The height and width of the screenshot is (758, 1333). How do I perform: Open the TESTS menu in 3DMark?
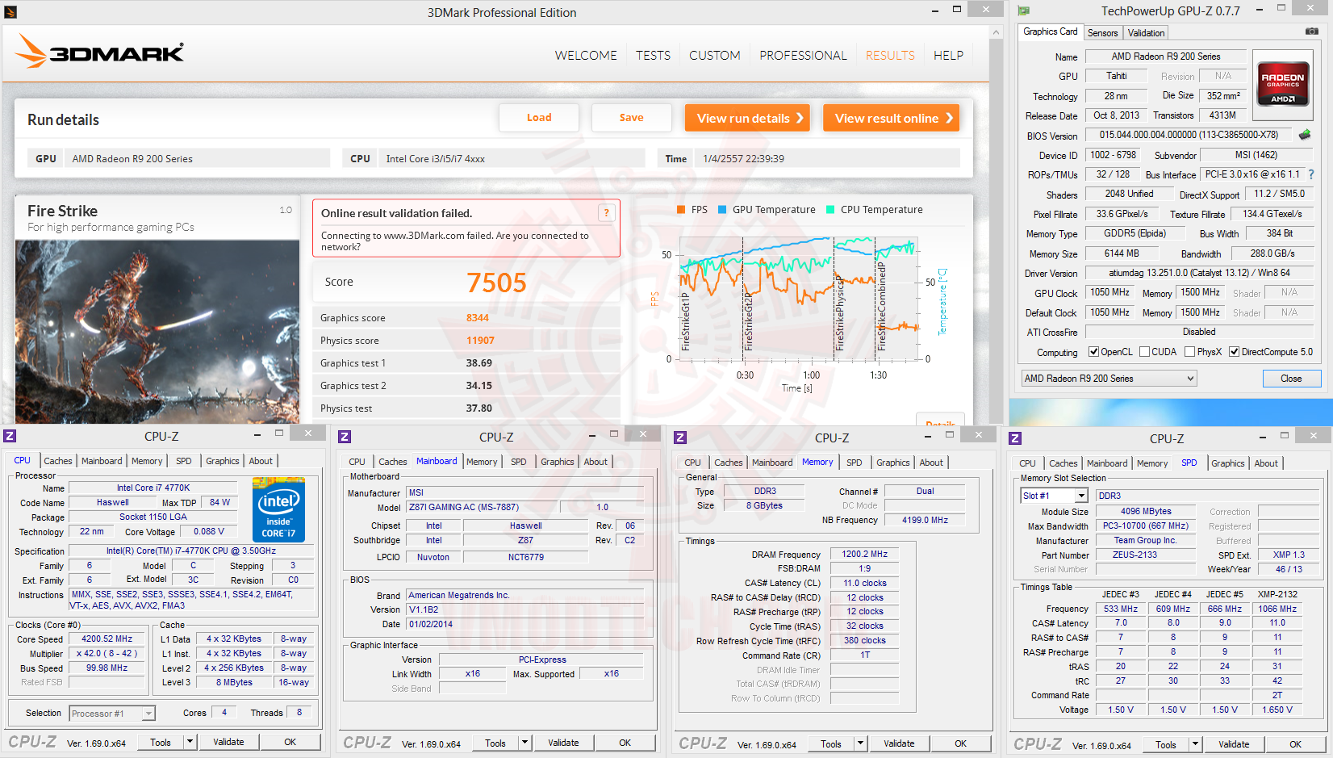653,56
